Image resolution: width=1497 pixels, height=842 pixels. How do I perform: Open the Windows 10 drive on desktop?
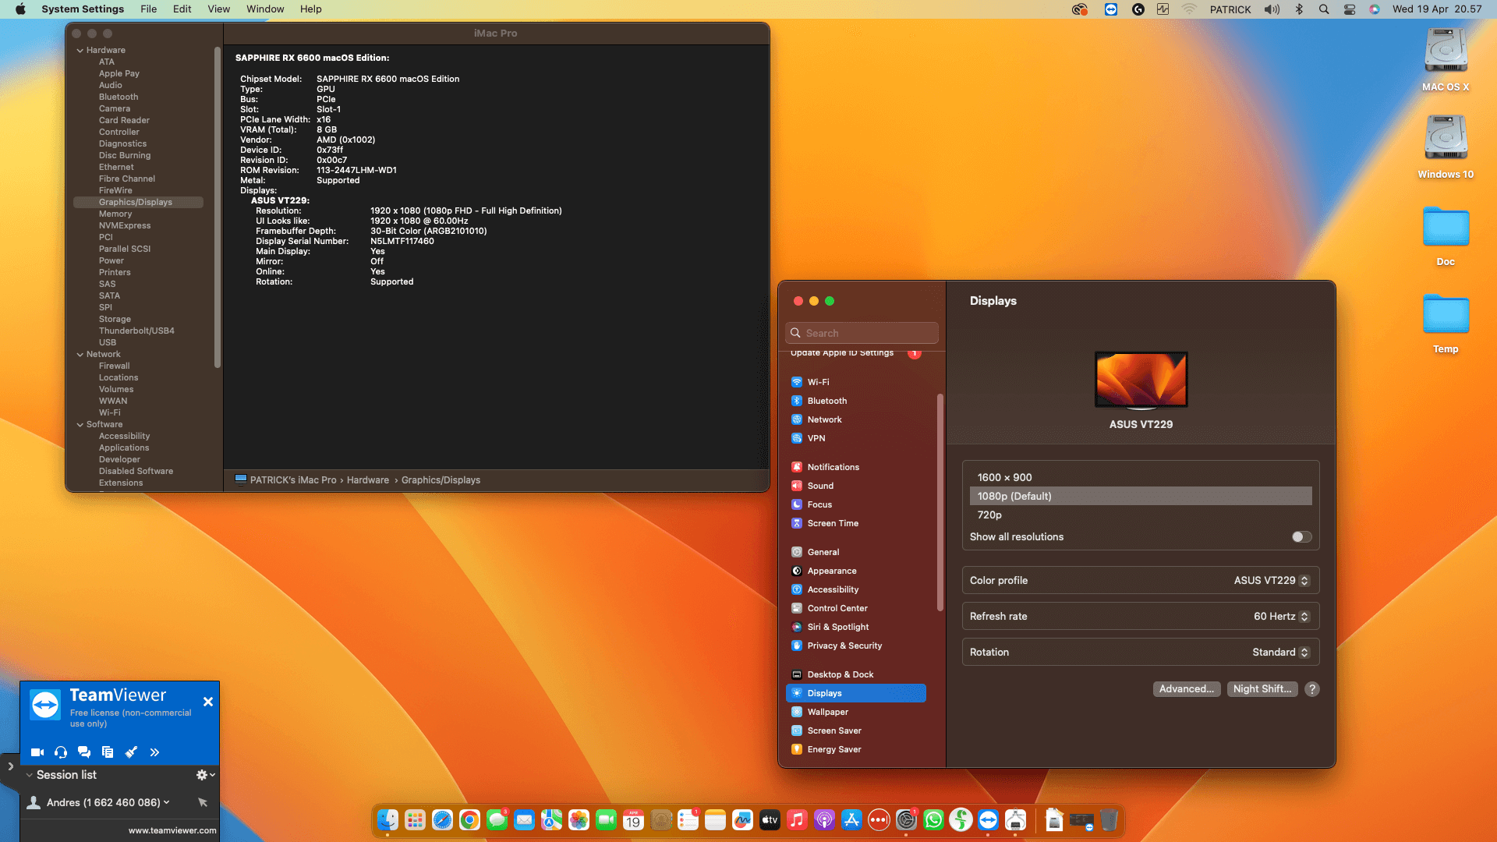click(x=1446, y=147)
